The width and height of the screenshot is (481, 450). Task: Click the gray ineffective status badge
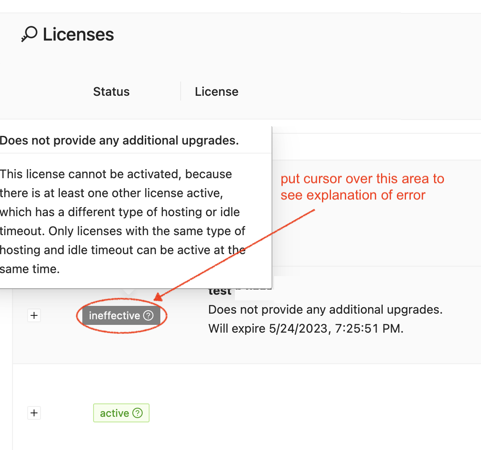point(115,316)
